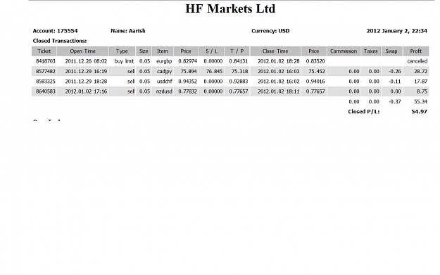Viewport: 440px width, 275px height.
Task: Click take profit value 0.84131
Action: coord(239,61)
